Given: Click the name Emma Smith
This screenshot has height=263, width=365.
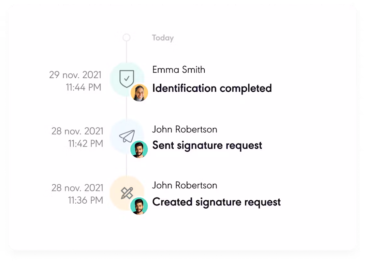Looking at the screenshot, I should coord(179,70).
